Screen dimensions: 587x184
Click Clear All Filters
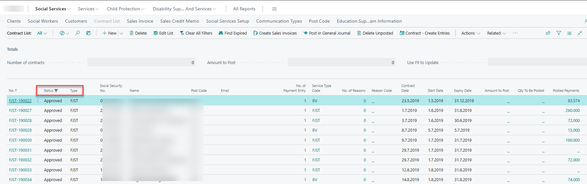pyautogui.click(x=196, y=33)
